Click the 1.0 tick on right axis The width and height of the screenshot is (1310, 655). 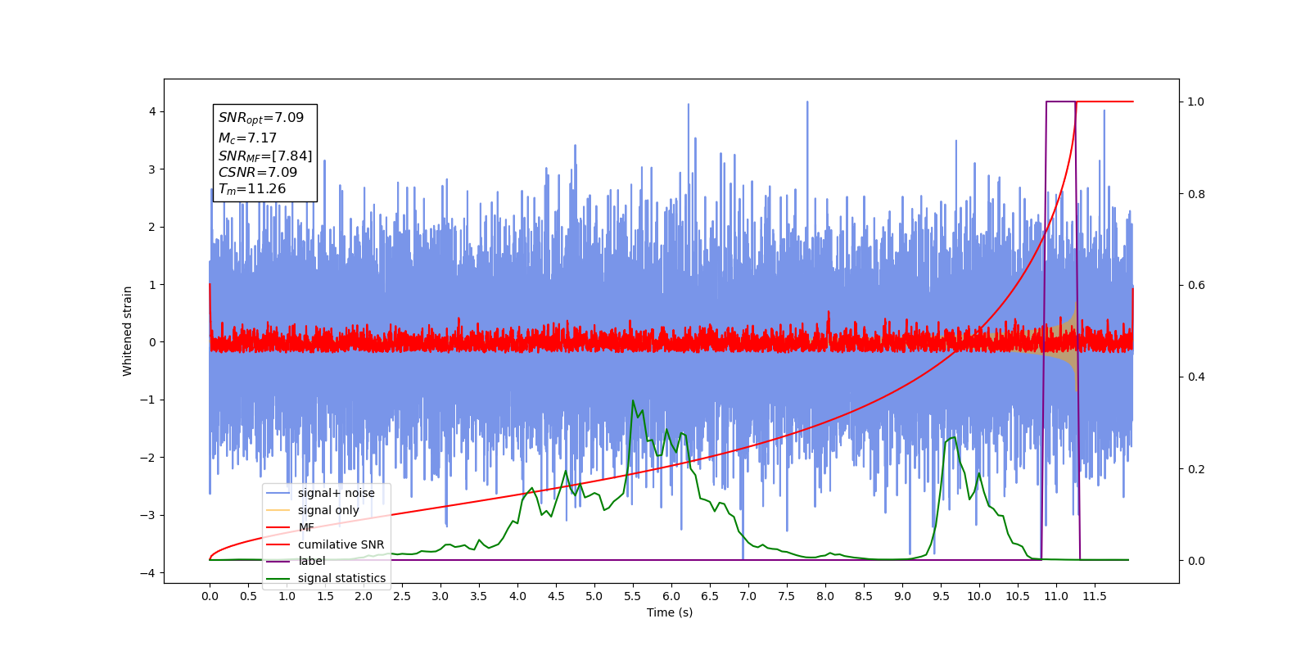(1196, 102)
